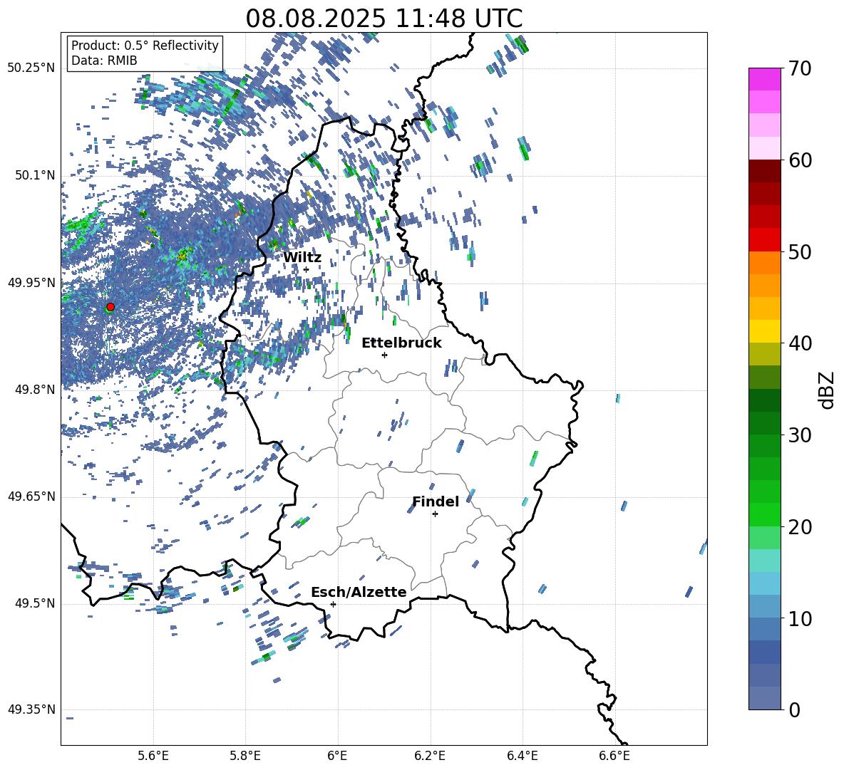Click the 30 value on the colorbar

800,435
